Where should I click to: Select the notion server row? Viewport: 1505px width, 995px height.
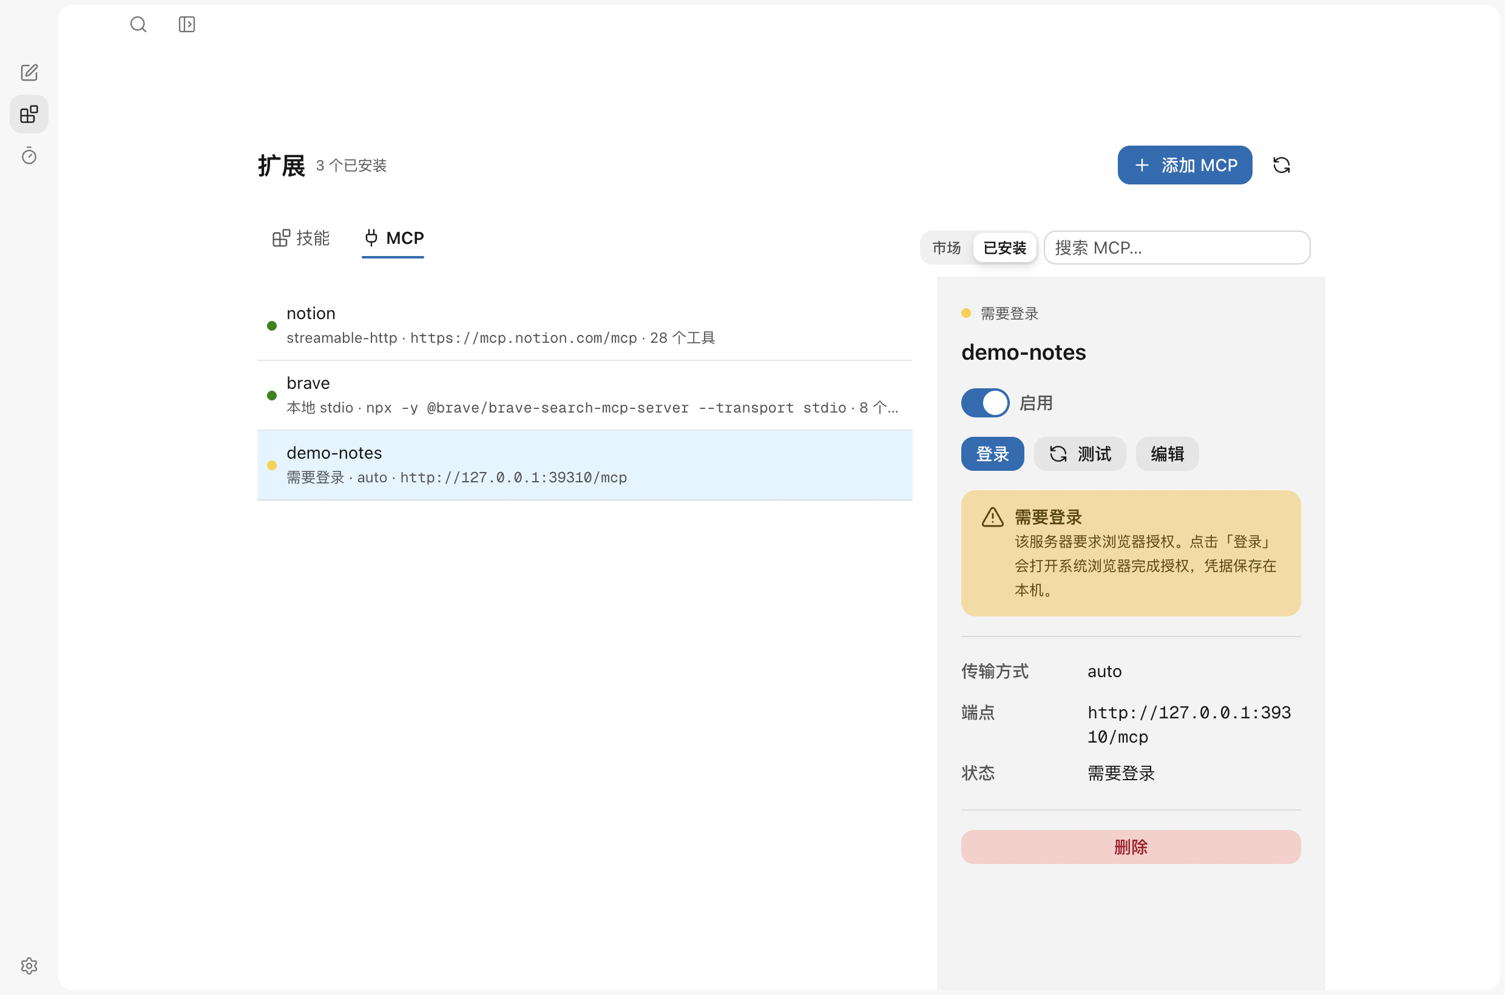pyautogui.click(x=584, y=326)
